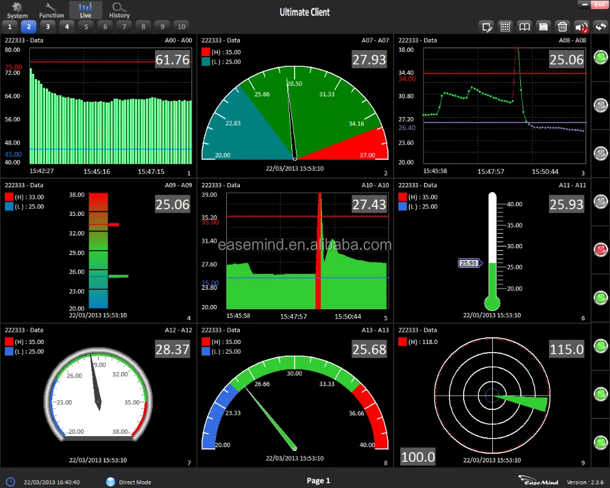Click the floppy disk save icon

coord(543,26)
